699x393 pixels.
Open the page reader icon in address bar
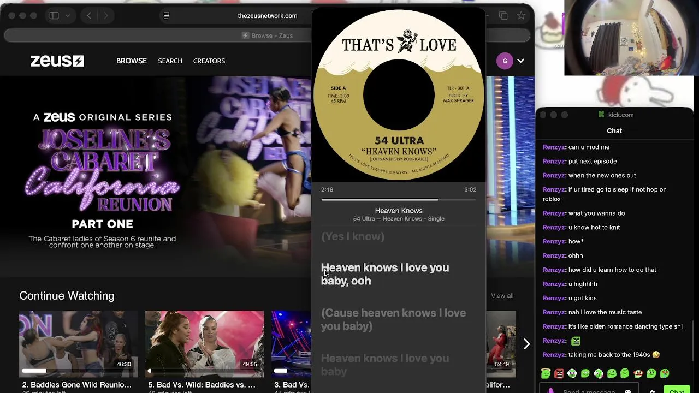(167, 16)
